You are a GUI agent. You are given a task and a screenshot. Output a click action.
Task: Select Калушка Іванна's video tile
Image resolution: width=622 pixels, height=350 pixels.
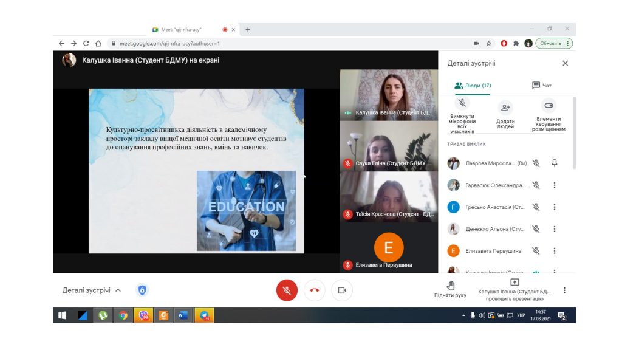(x=389, y=94)
